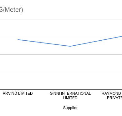Select the blue line segment between ARVIND and GINNI
122x116 pixels.
point(44,43)
